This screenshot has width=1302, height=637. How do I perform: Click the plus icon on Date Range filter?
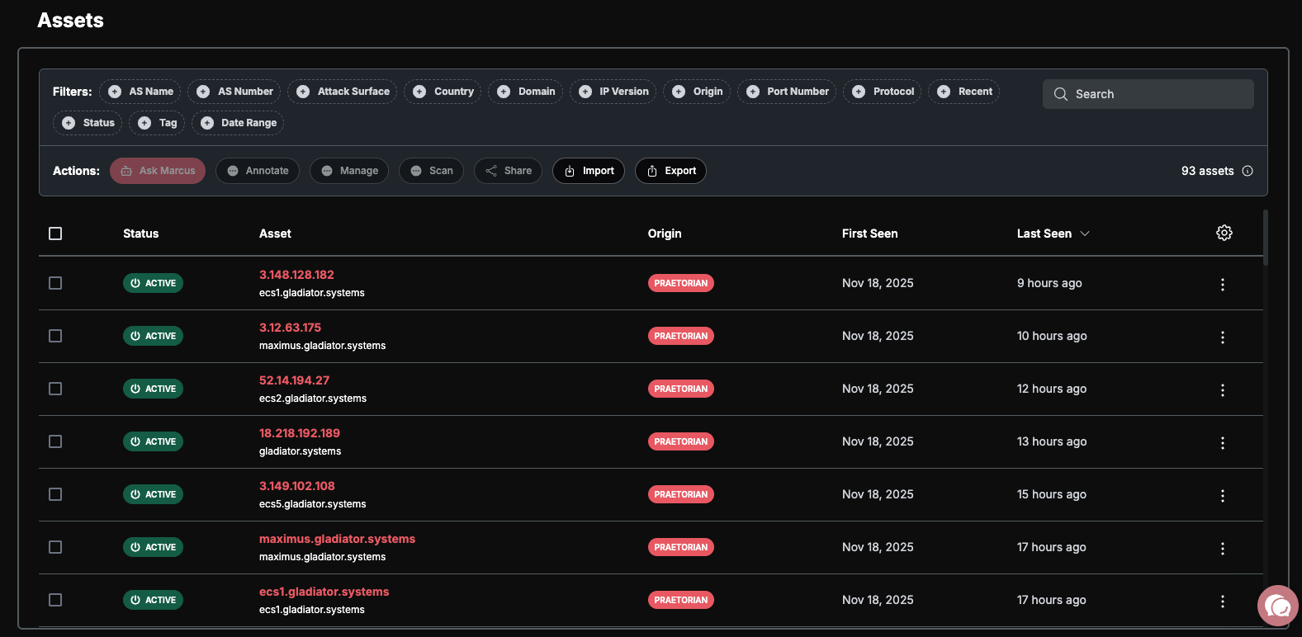pos(207,123)
